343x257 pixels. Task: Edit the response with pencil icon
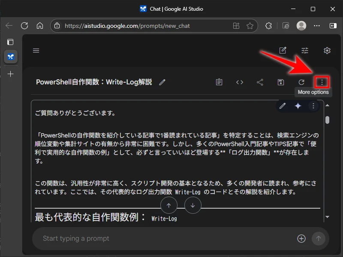pyautogui.click(x=283, y=106)
